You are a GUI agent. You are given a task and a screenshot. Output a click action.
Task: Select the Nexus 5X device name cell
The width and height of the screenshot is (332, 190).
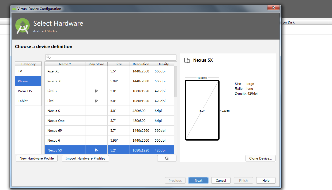point(65,150)
